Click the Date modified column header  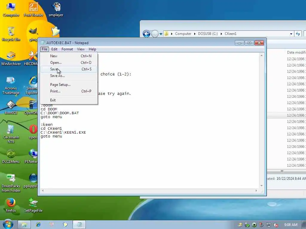tap(296, 52)
